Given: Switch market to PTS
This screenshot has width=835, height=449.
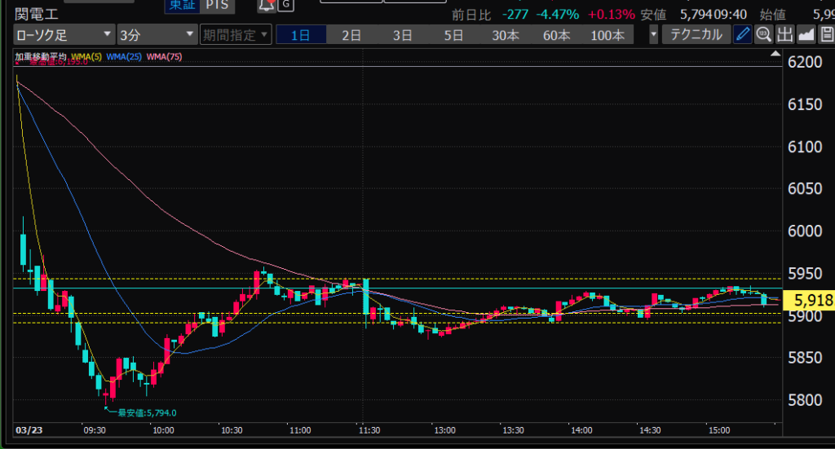Looking at the screenshot, I should point(217,5).
